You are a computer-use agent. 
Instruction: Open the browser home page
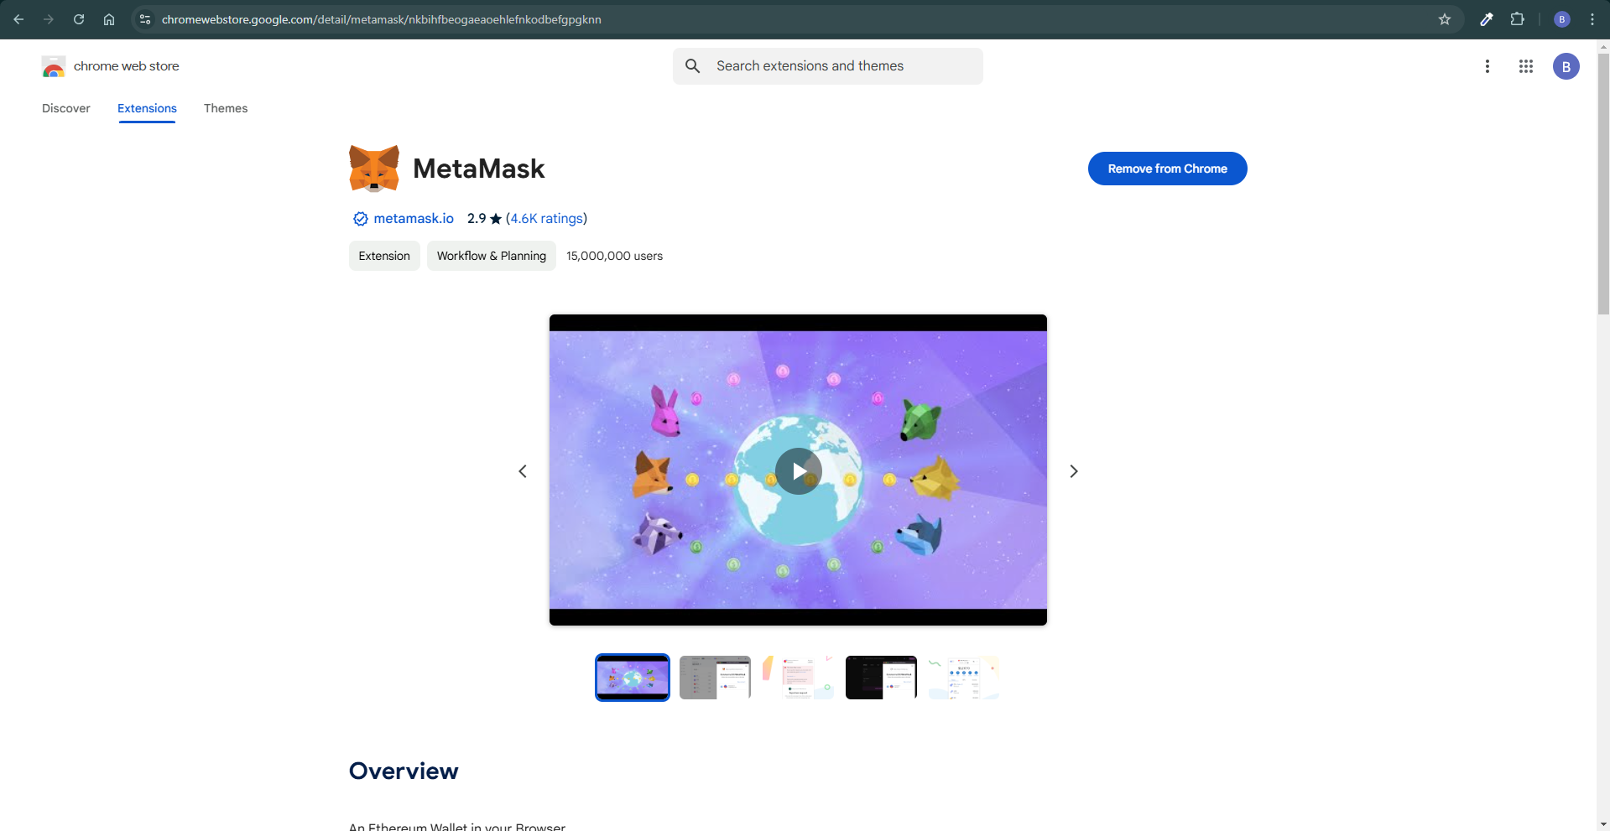click(109, 19)
